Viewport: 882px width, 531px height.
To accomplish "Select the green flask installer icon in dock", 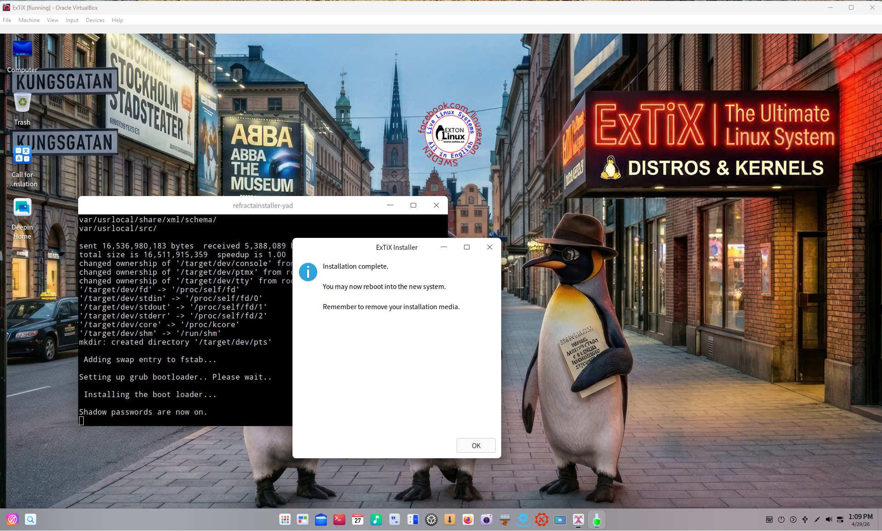I will coord(597,520).
